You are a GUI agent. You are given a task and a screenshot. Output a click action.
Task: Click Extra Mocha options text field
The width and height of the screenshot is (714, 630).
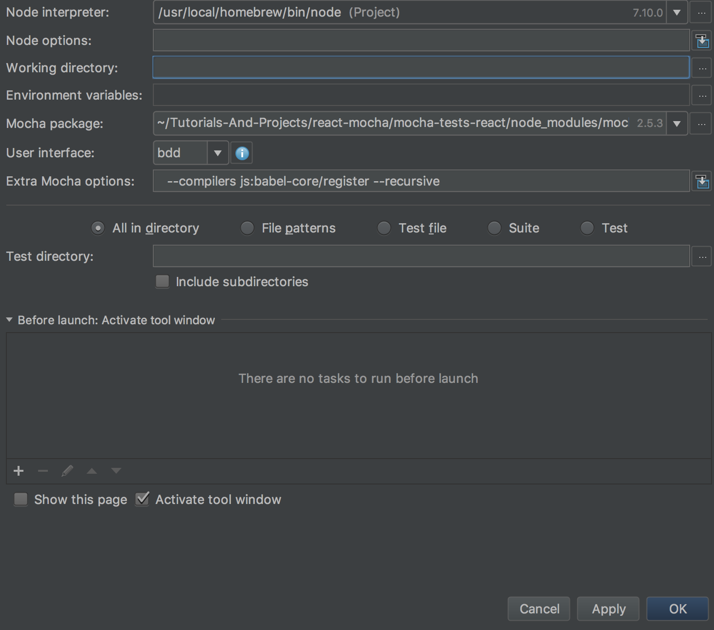(421, 181)
